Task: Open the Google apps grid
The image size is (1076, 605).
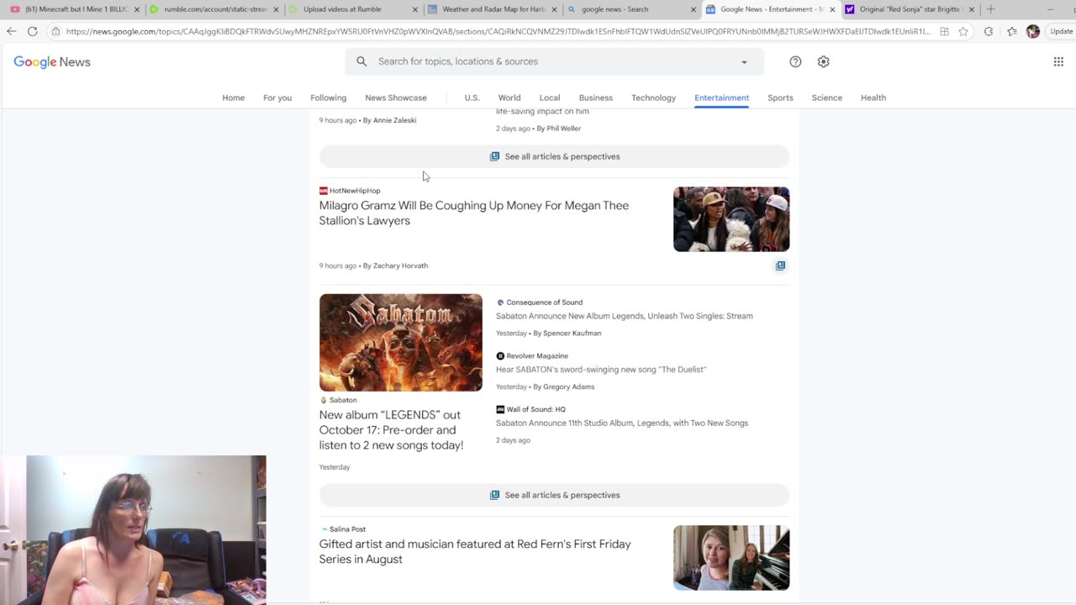Action: coord(1058,61)
